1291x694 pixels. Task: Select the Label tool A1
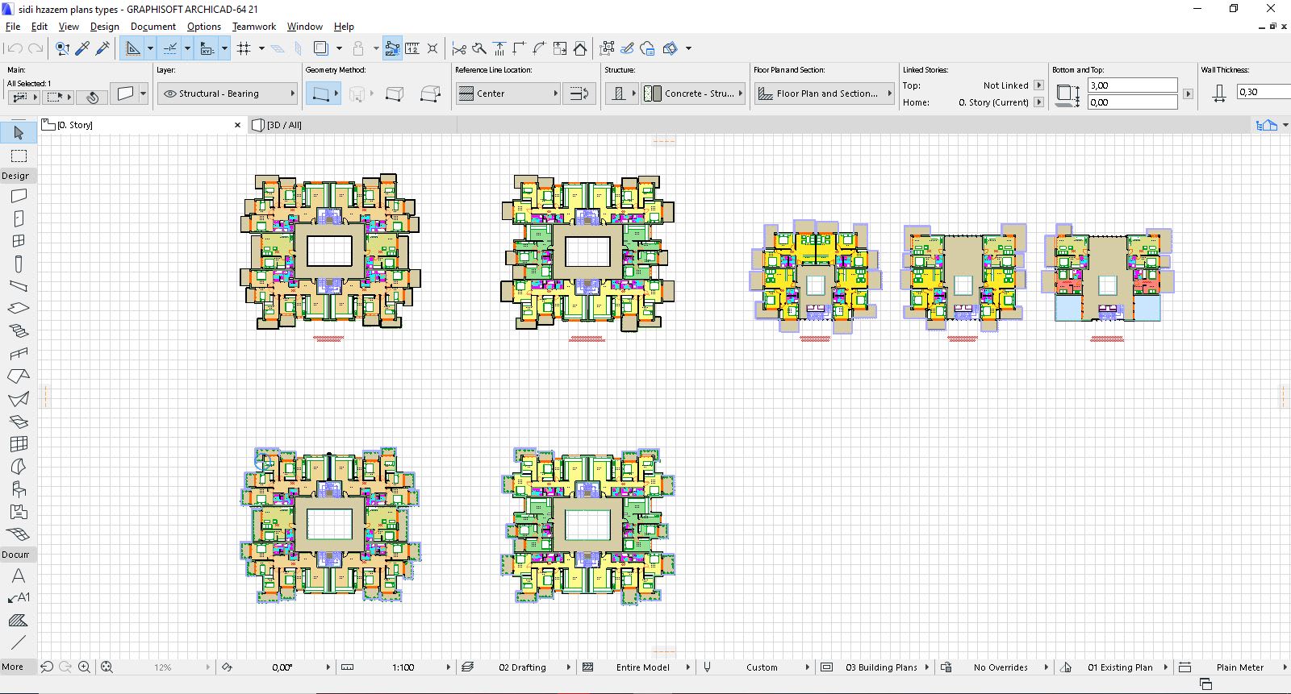(19, 598)
